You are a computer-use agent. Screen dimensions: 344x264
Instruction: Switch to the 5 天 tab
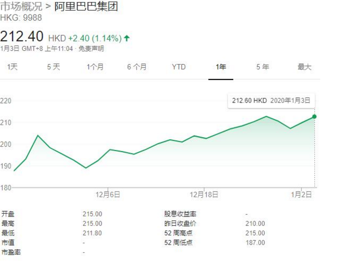pos(53,66)
